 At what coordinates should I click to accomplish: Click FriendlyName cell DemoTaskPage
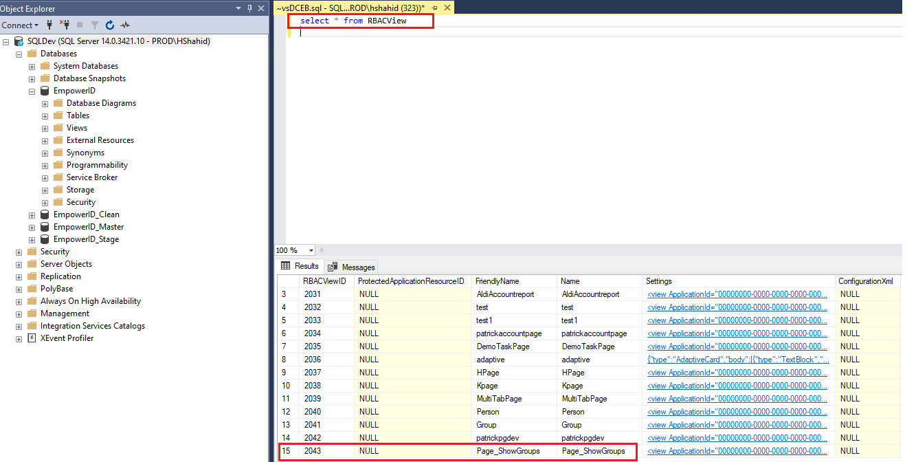[514, 346]
